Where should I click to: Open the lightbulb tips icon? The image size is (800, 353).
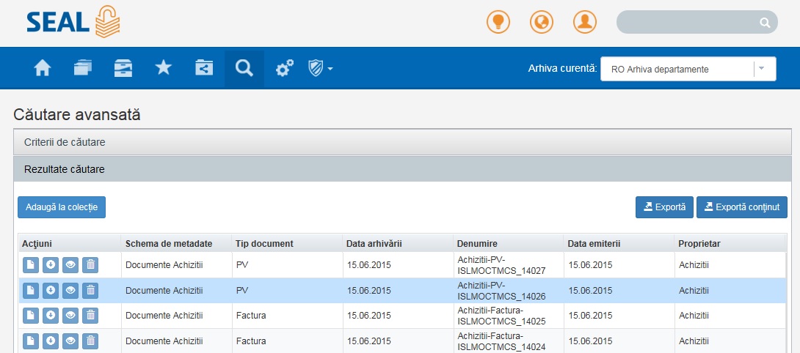coord(498,22)
